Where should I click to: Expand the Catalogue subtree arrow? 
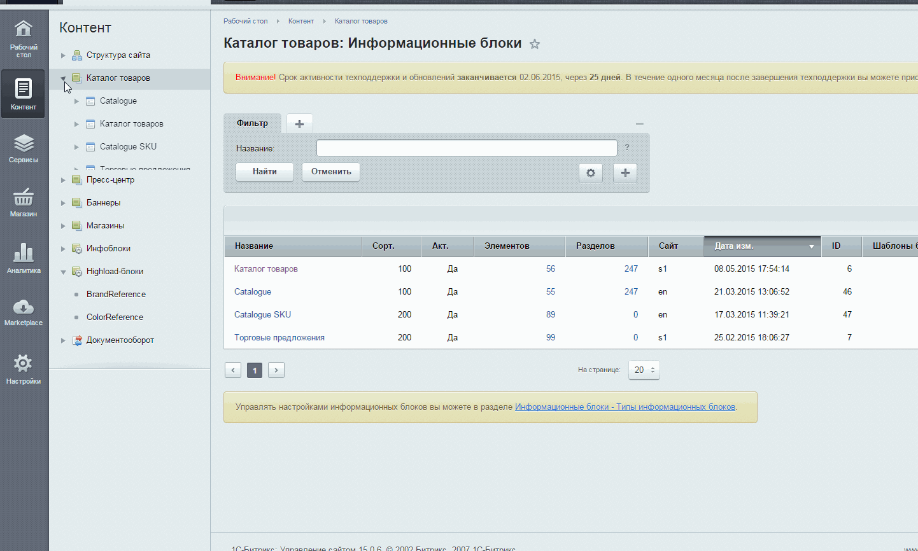(x=76, y=101)
